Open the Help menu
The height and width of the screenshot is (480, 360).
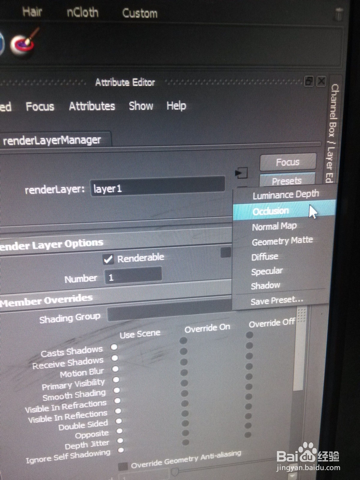tap(176, 106)
